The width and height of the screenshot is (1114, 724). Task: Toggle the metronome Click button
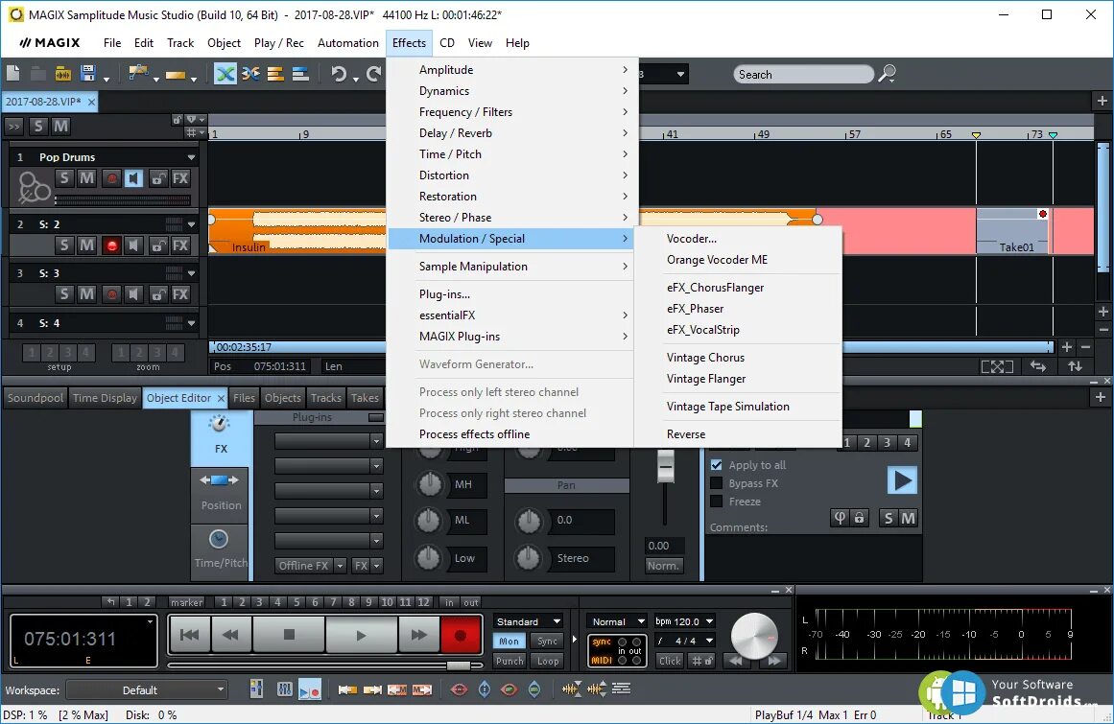coord(669,661)
